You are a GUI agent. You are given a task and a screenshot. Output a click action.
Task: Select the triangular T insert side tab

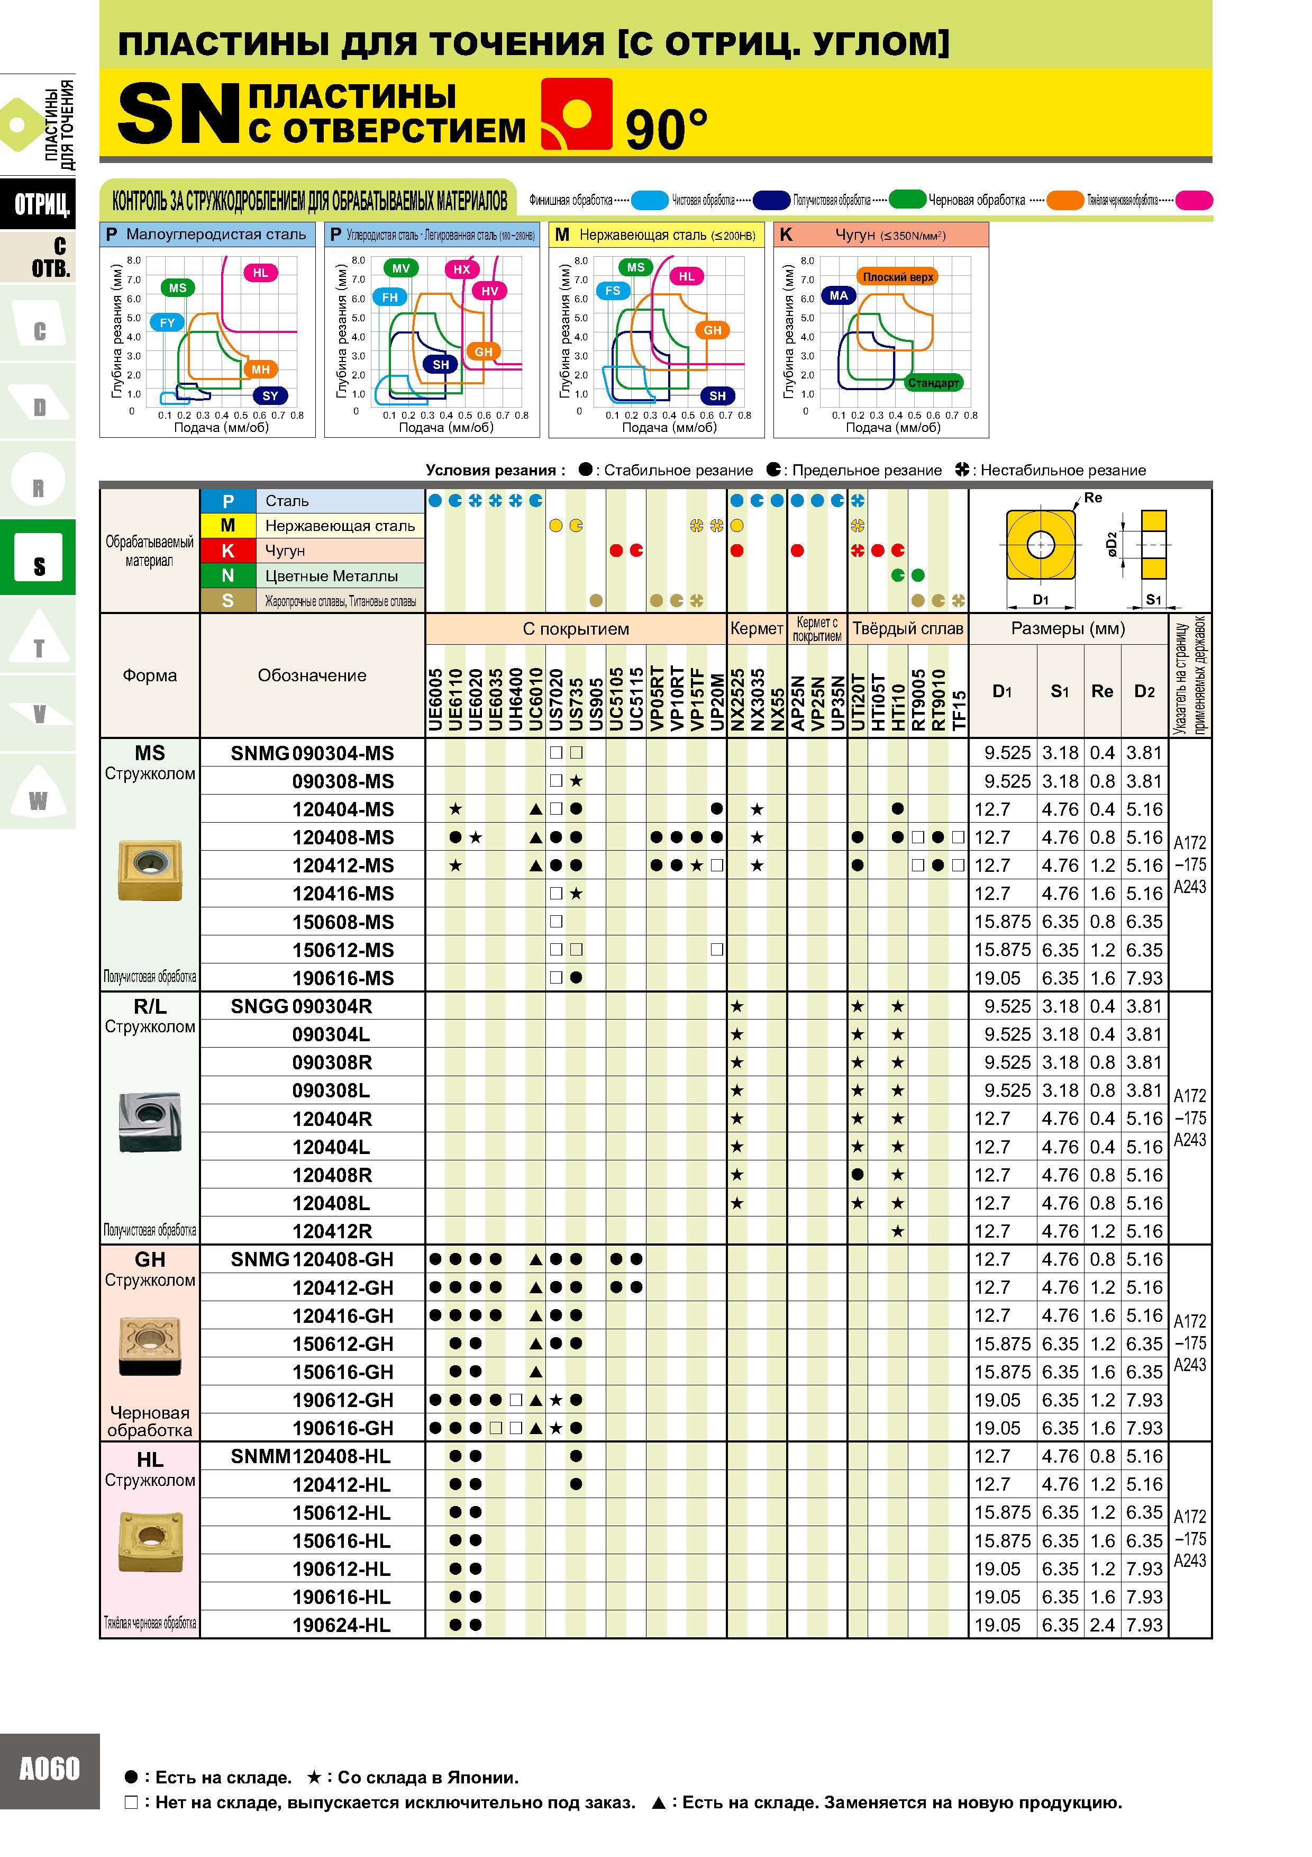point(38,636)
